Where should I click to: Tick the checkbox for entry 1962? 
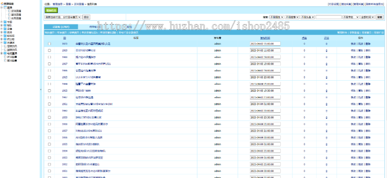(x=49, y=97)
